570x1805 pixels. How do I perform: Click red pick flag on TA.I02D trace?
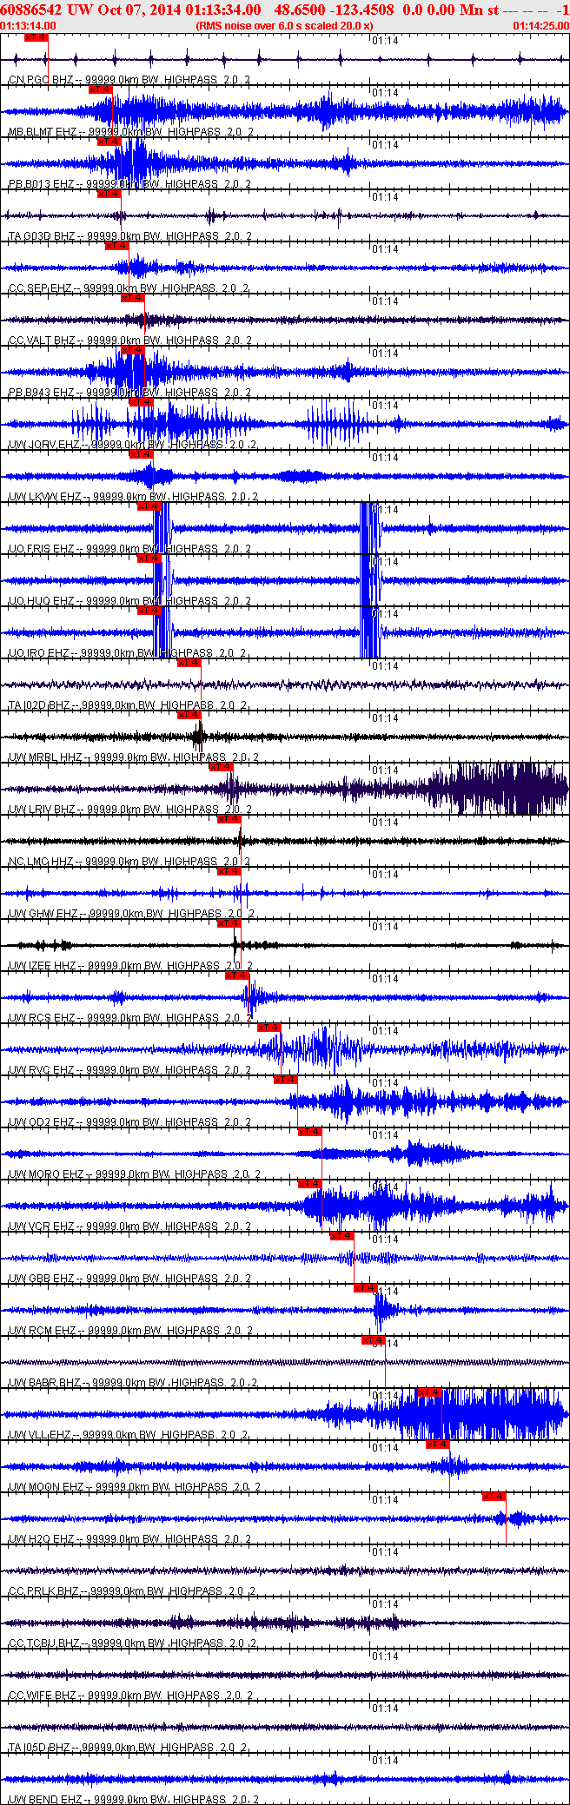click(189, 663)
